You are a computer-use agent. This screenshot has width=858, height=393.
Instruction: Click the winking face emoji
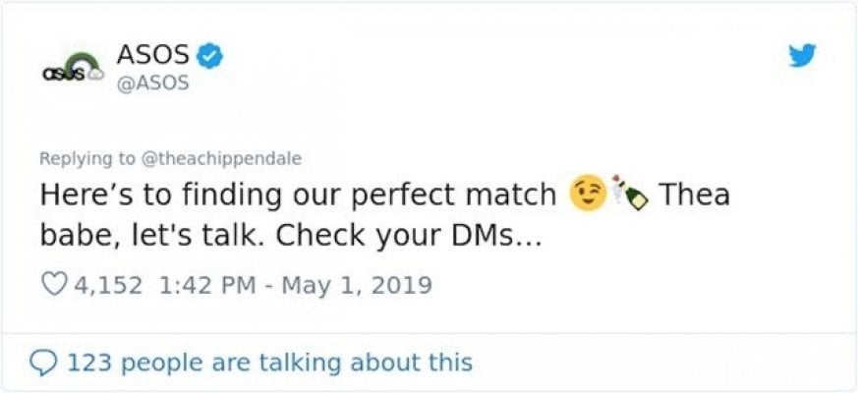pos(588,196)
